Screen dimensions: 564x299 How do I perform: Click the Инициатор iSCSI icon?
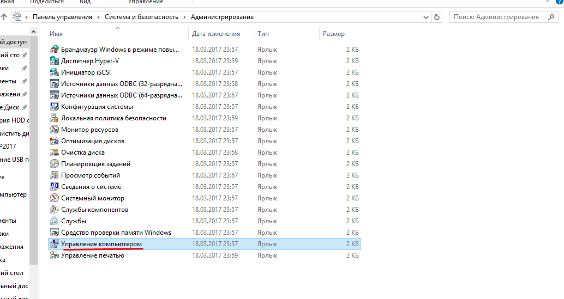tap(54, 72)
